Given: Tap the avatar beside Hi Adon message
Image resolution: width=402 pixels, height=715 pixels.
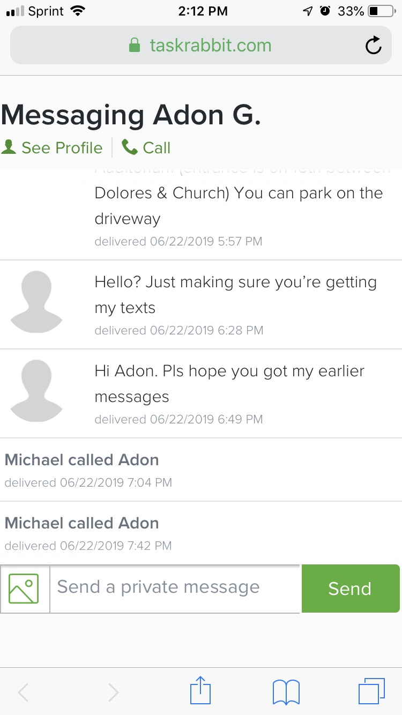Looking at the screenshot, I should [x=36, y=391].
